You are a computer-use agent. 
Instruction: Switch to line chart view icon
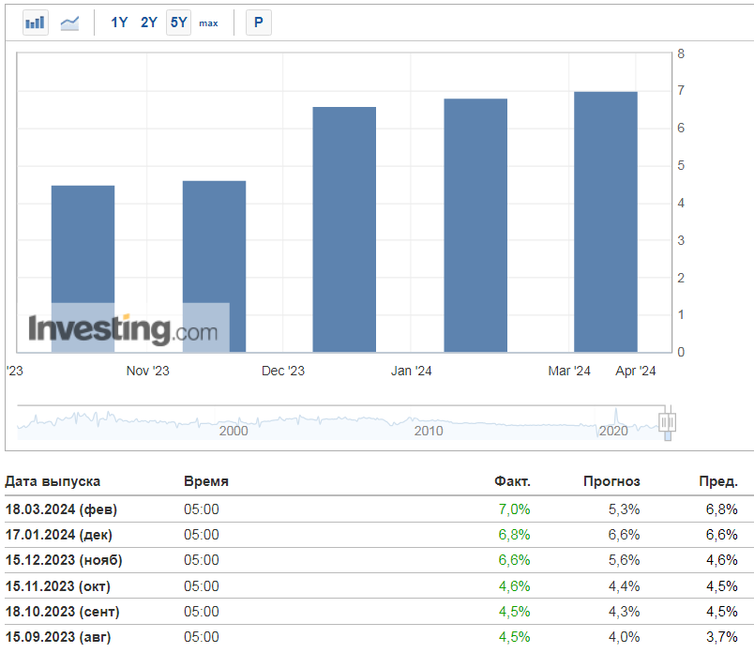(69, 23)
